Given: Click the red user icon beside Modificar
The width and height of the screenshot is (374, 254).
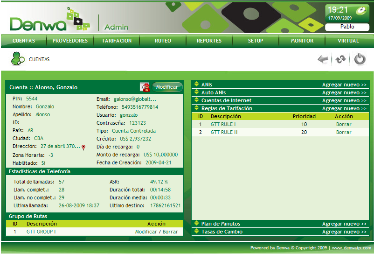Looking at the screenshot, I should pos(145,87).
